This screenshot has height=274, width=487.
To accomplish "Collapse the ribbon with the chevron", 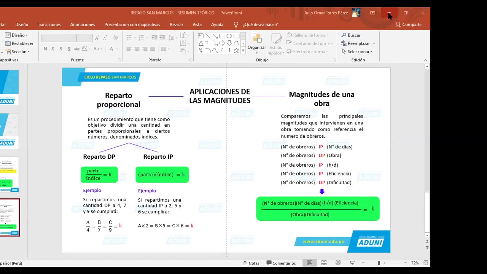I will [426, 60].
